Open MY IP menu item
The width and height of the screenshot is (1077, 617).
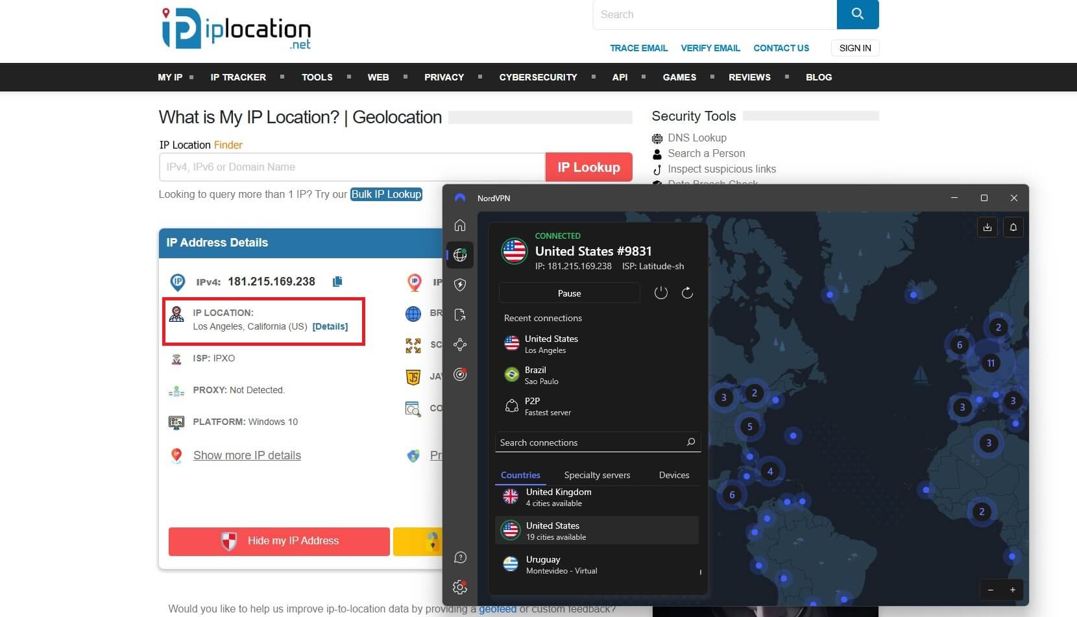click(x=170, y=77)
